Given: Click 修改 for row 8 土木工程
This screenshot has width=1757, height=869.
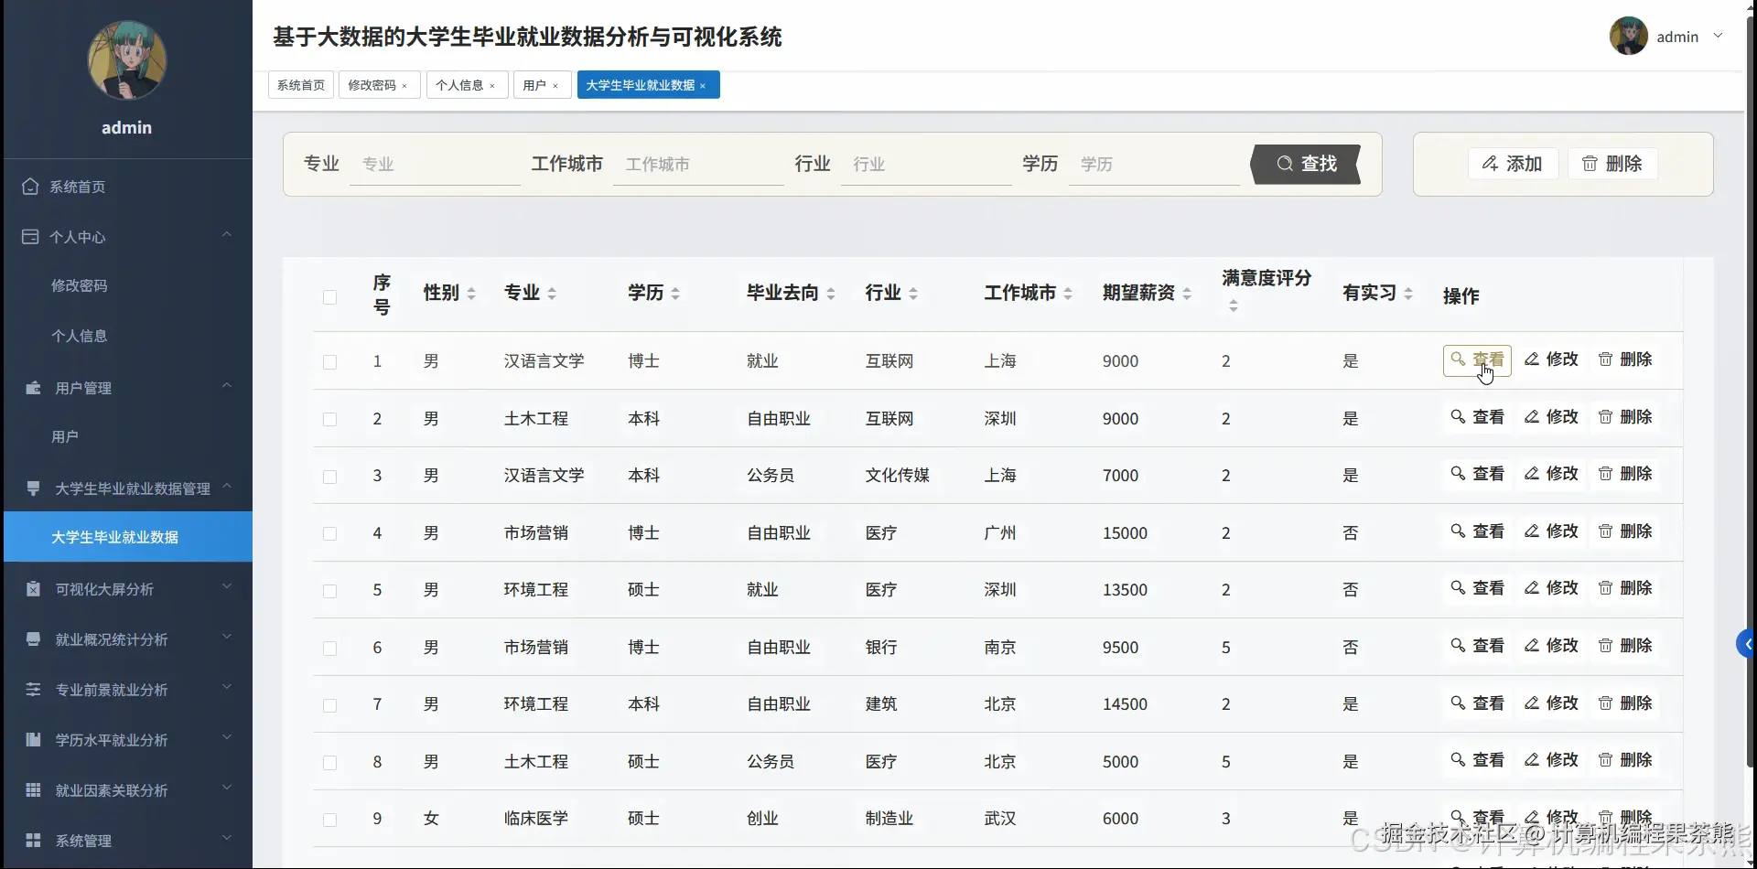Looking at the screenshot, I should pos(1551,760).
